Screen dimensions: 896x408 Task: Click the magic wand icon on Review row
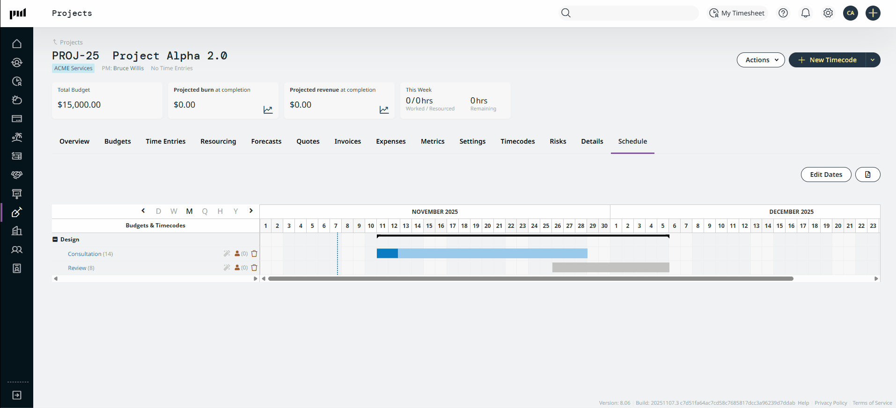(x=227, y=268)
